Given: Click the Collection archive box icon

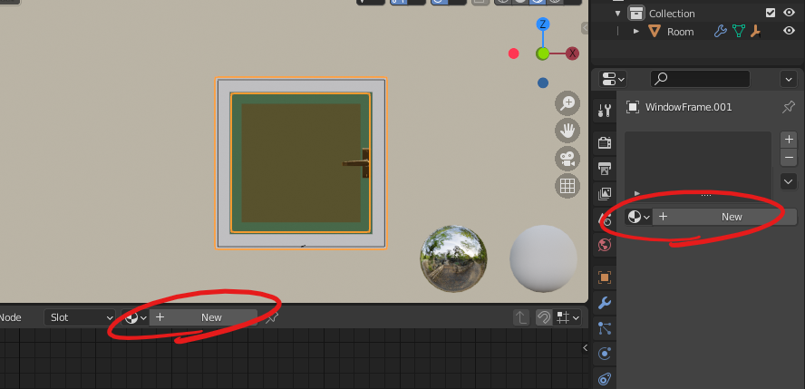Looking at the screenshot, I should point(636,14).
